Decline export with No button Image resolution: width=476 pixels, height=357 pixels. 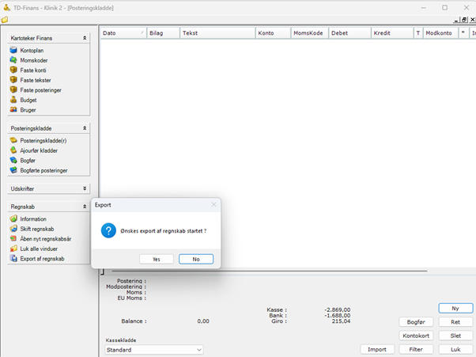(196, 259)
